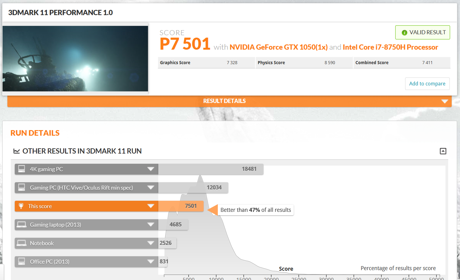This screenshot has width=460, height=280.
Task: Click the desktop icon next to Gaming PC (HTC Vive)
Action: tap(22, 187)
